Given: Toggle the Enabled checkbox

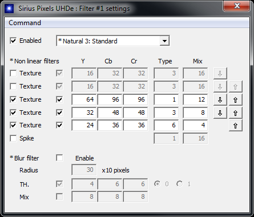Looking at the screenshot, I should pyautogui.click(x=13, y=41).
